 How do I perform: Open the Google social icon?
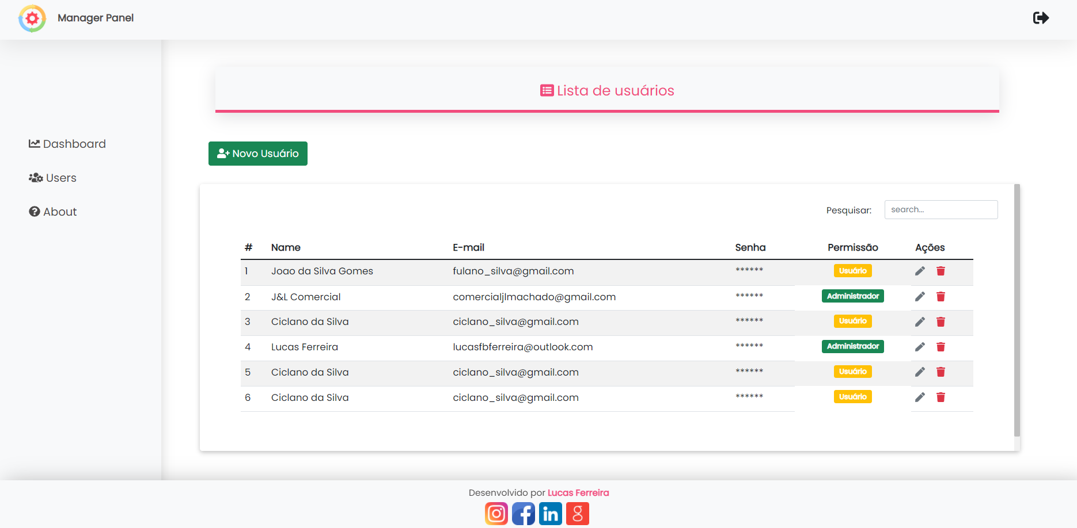coord(578,514)
